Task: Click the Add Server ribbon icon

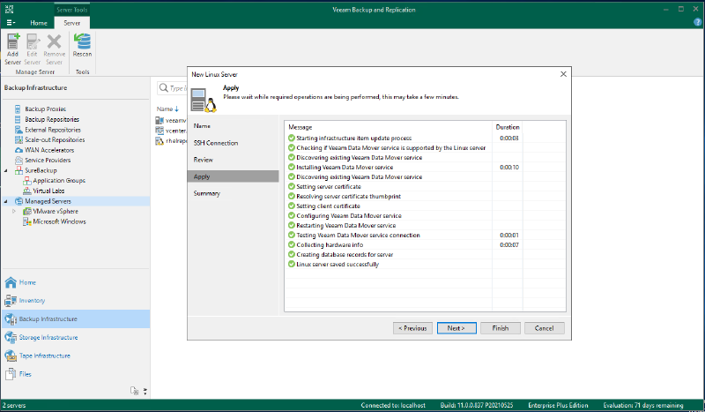Action: pos(12,49)
